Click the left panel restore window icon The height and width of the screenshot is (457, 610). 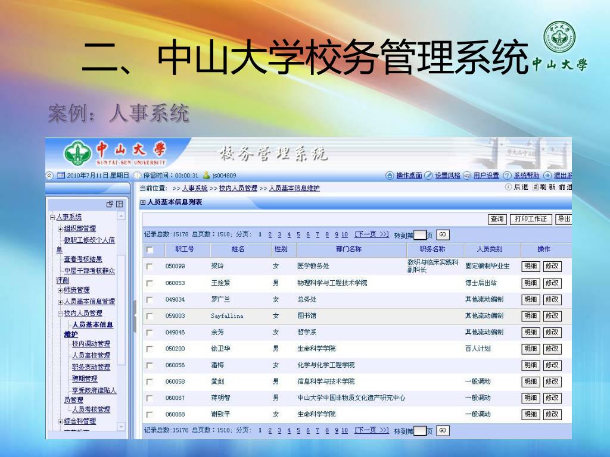[110, 204]
